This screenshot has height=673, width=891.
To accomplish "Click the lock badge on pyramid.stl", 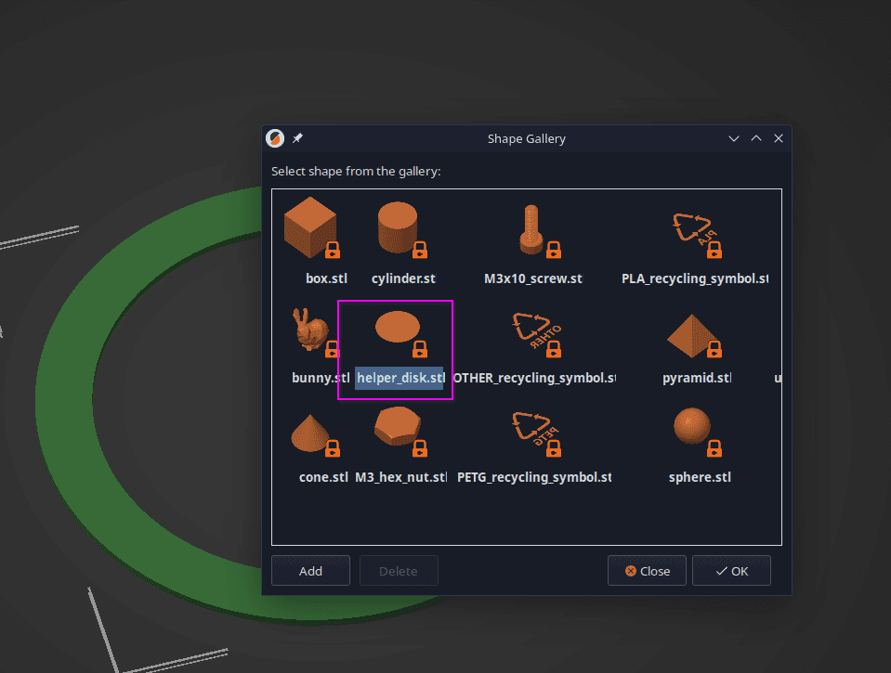I will coord(714,349).
